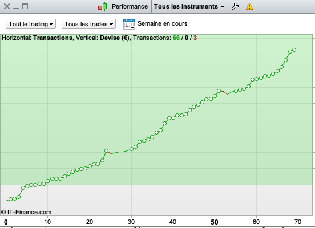This screenshot has width=315, height=228.
Task: Click the last equity curve data point
Action: pos(294,50)
